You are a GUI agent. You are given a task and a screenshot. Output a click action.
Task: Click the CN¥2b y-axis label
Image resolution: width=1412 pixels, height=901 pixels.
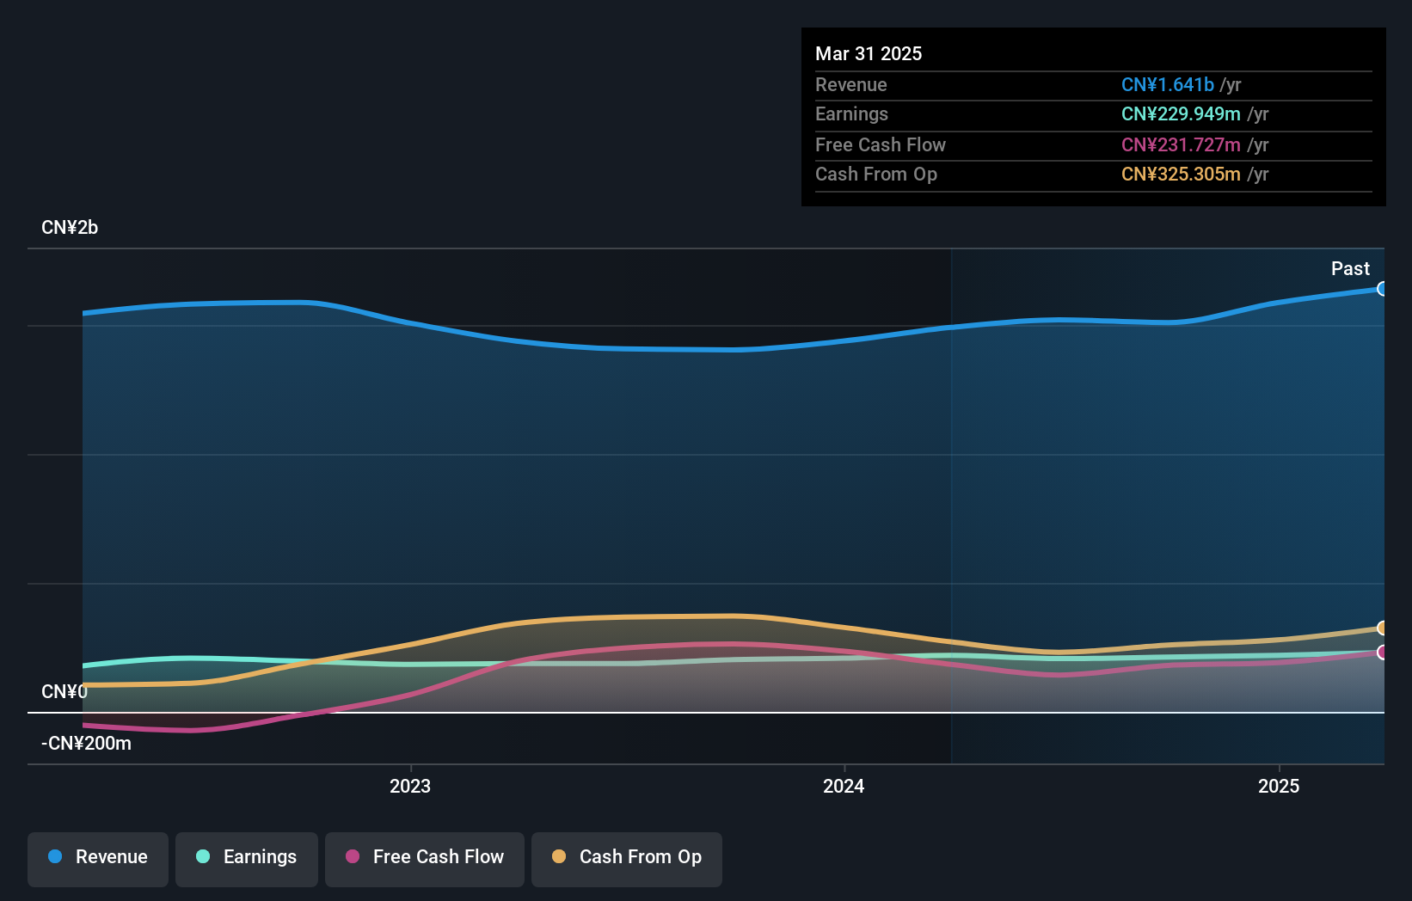(70, 228)
